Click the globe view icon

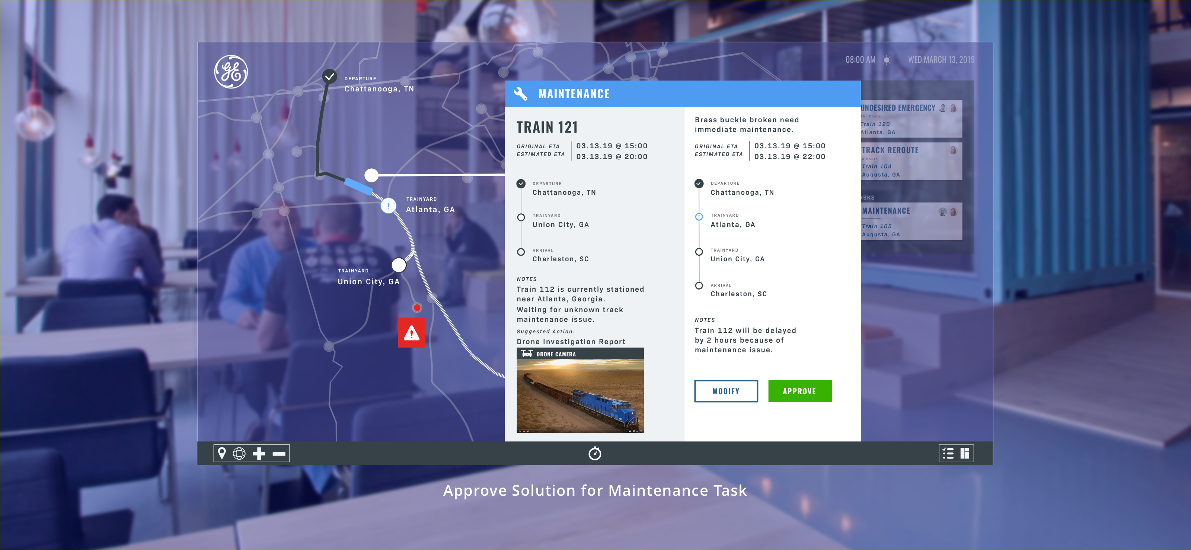(239, 453)
